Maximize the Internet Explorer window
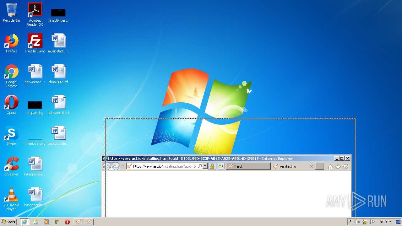The image size is (402, 226). (342, 159)
